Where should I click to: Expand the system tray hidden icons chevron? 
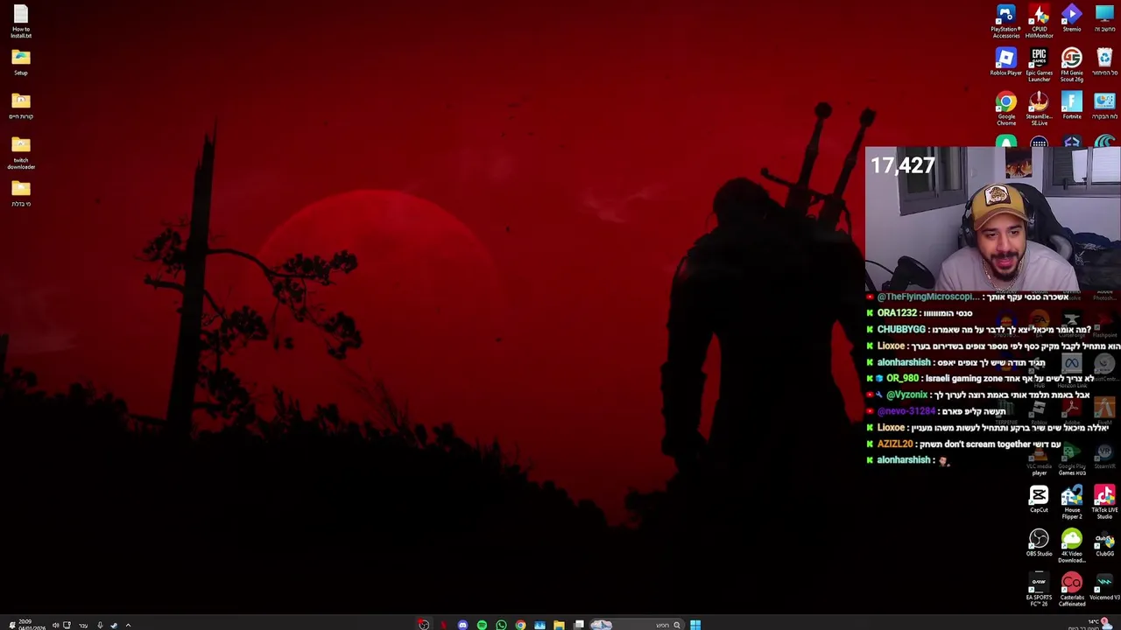(128, 625)
